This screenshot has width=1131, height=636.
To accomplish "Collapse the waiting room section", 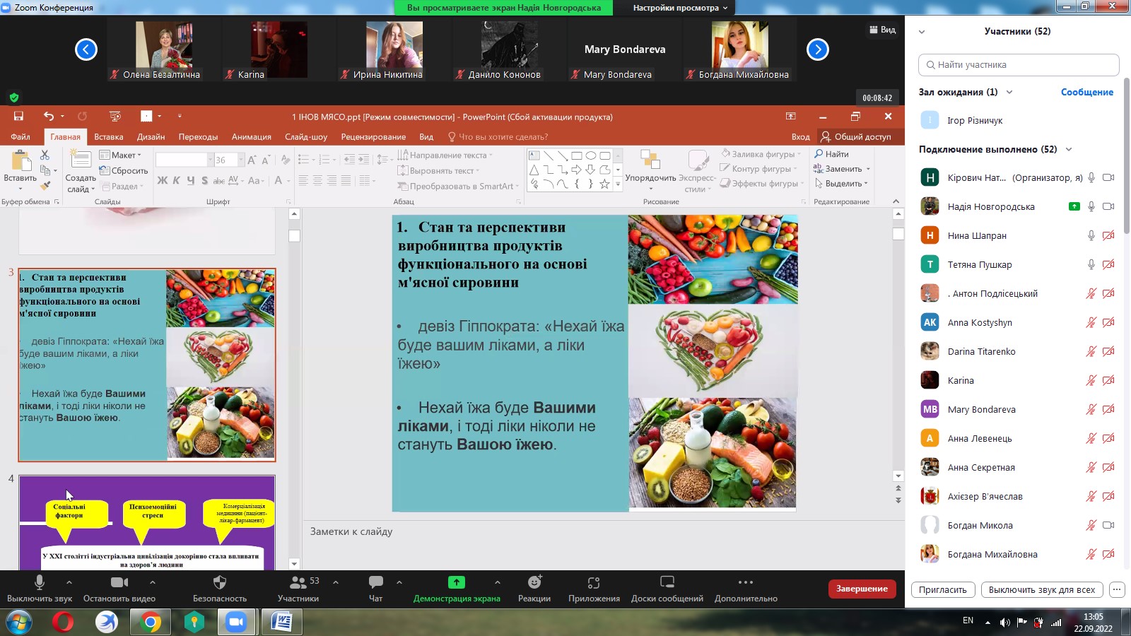I will pyautogui.click(x=1009, y=92).
